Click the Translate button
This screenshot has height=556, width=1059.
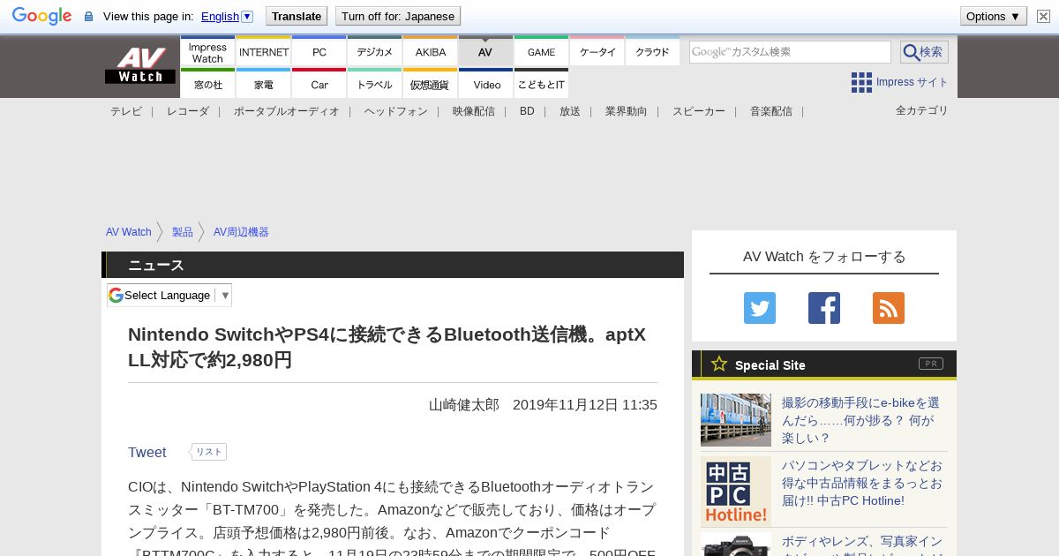click(x=297, y=16)
